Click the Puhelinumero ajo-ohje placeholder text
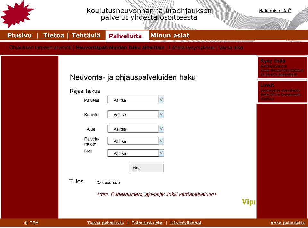 [157, 194]
